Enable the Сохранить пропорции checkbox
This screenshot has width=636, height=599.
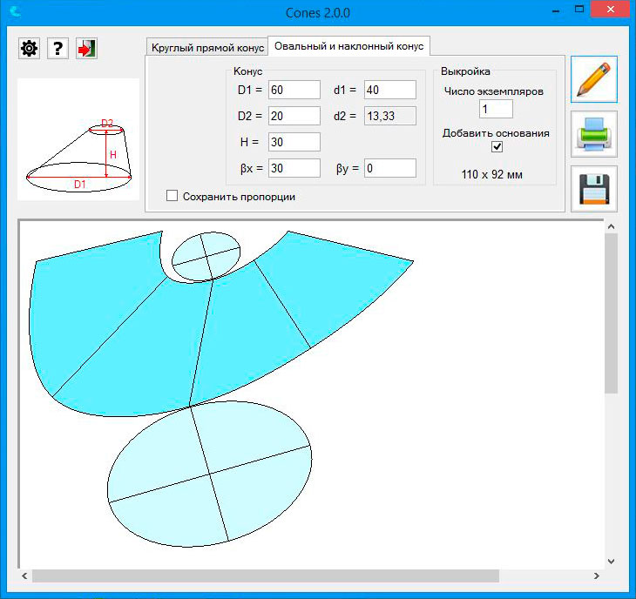tap(173, 197)
